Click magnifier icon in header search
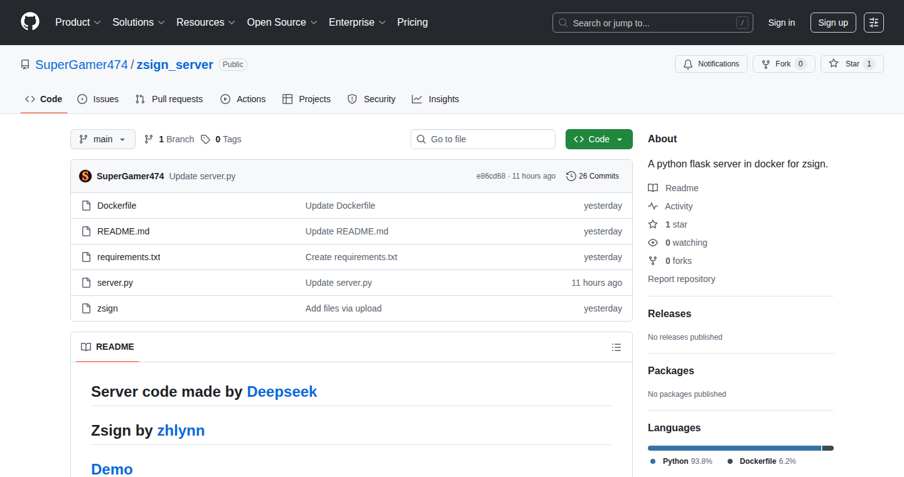904x477 pixels. (563, 23)
